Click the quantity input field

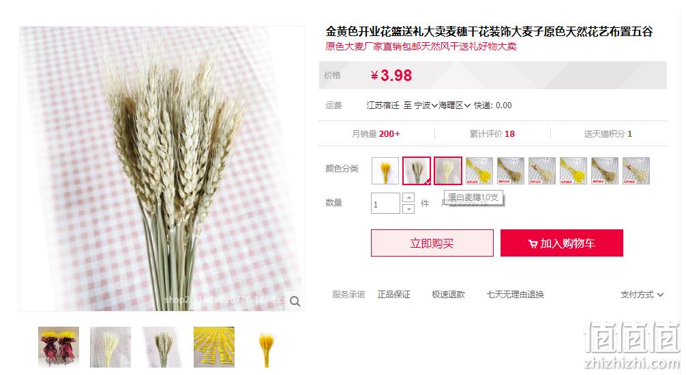[385, 203]
